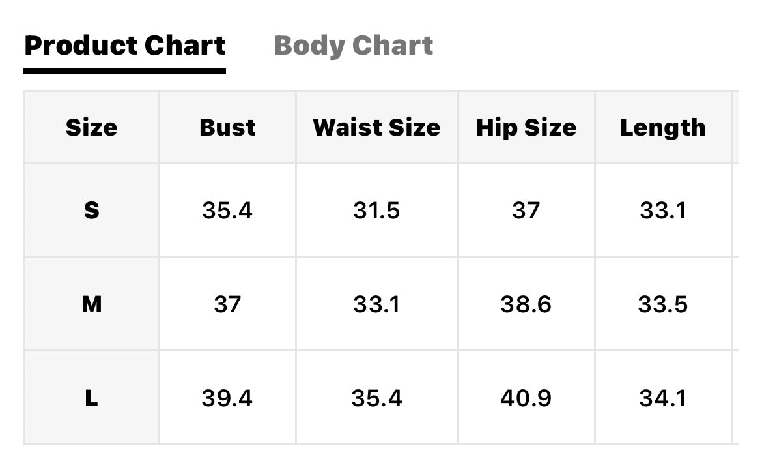Click the 33.1 waist value for M
This screenshot has width=762, height=472.
tap(376, 304)
